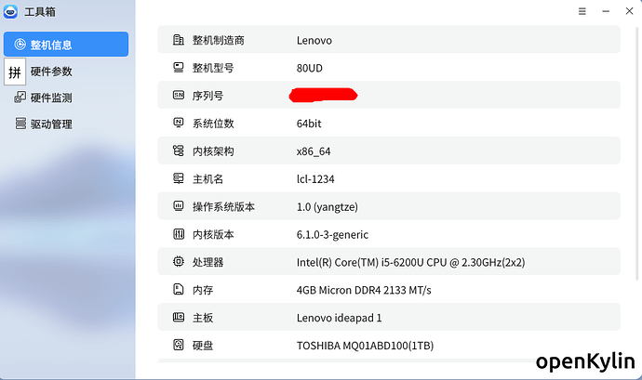Click the toolbox app logo icon
Screen dimensions: 642x380
(10, 12)
